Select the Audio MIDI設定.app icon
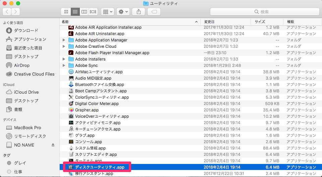The image size is (322, 177). [71, 78]
